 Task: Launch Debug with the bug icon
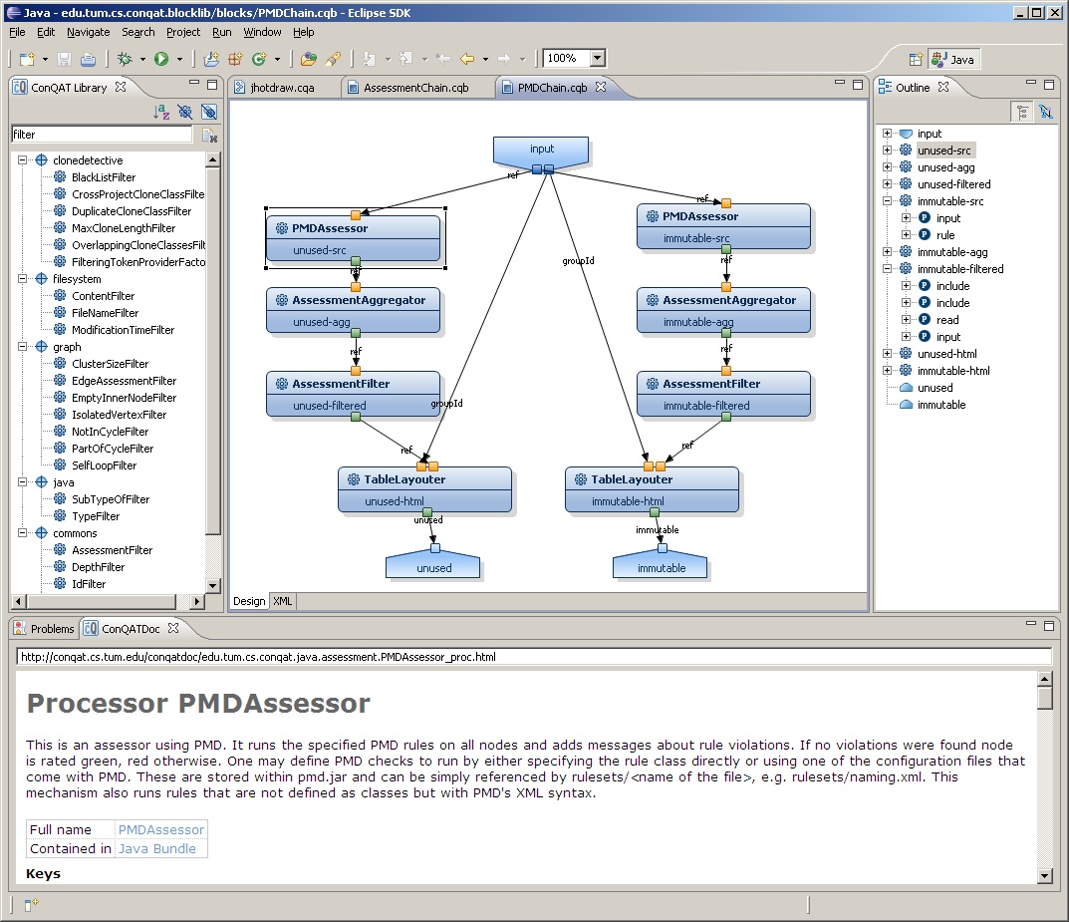[x=125, y=59]
